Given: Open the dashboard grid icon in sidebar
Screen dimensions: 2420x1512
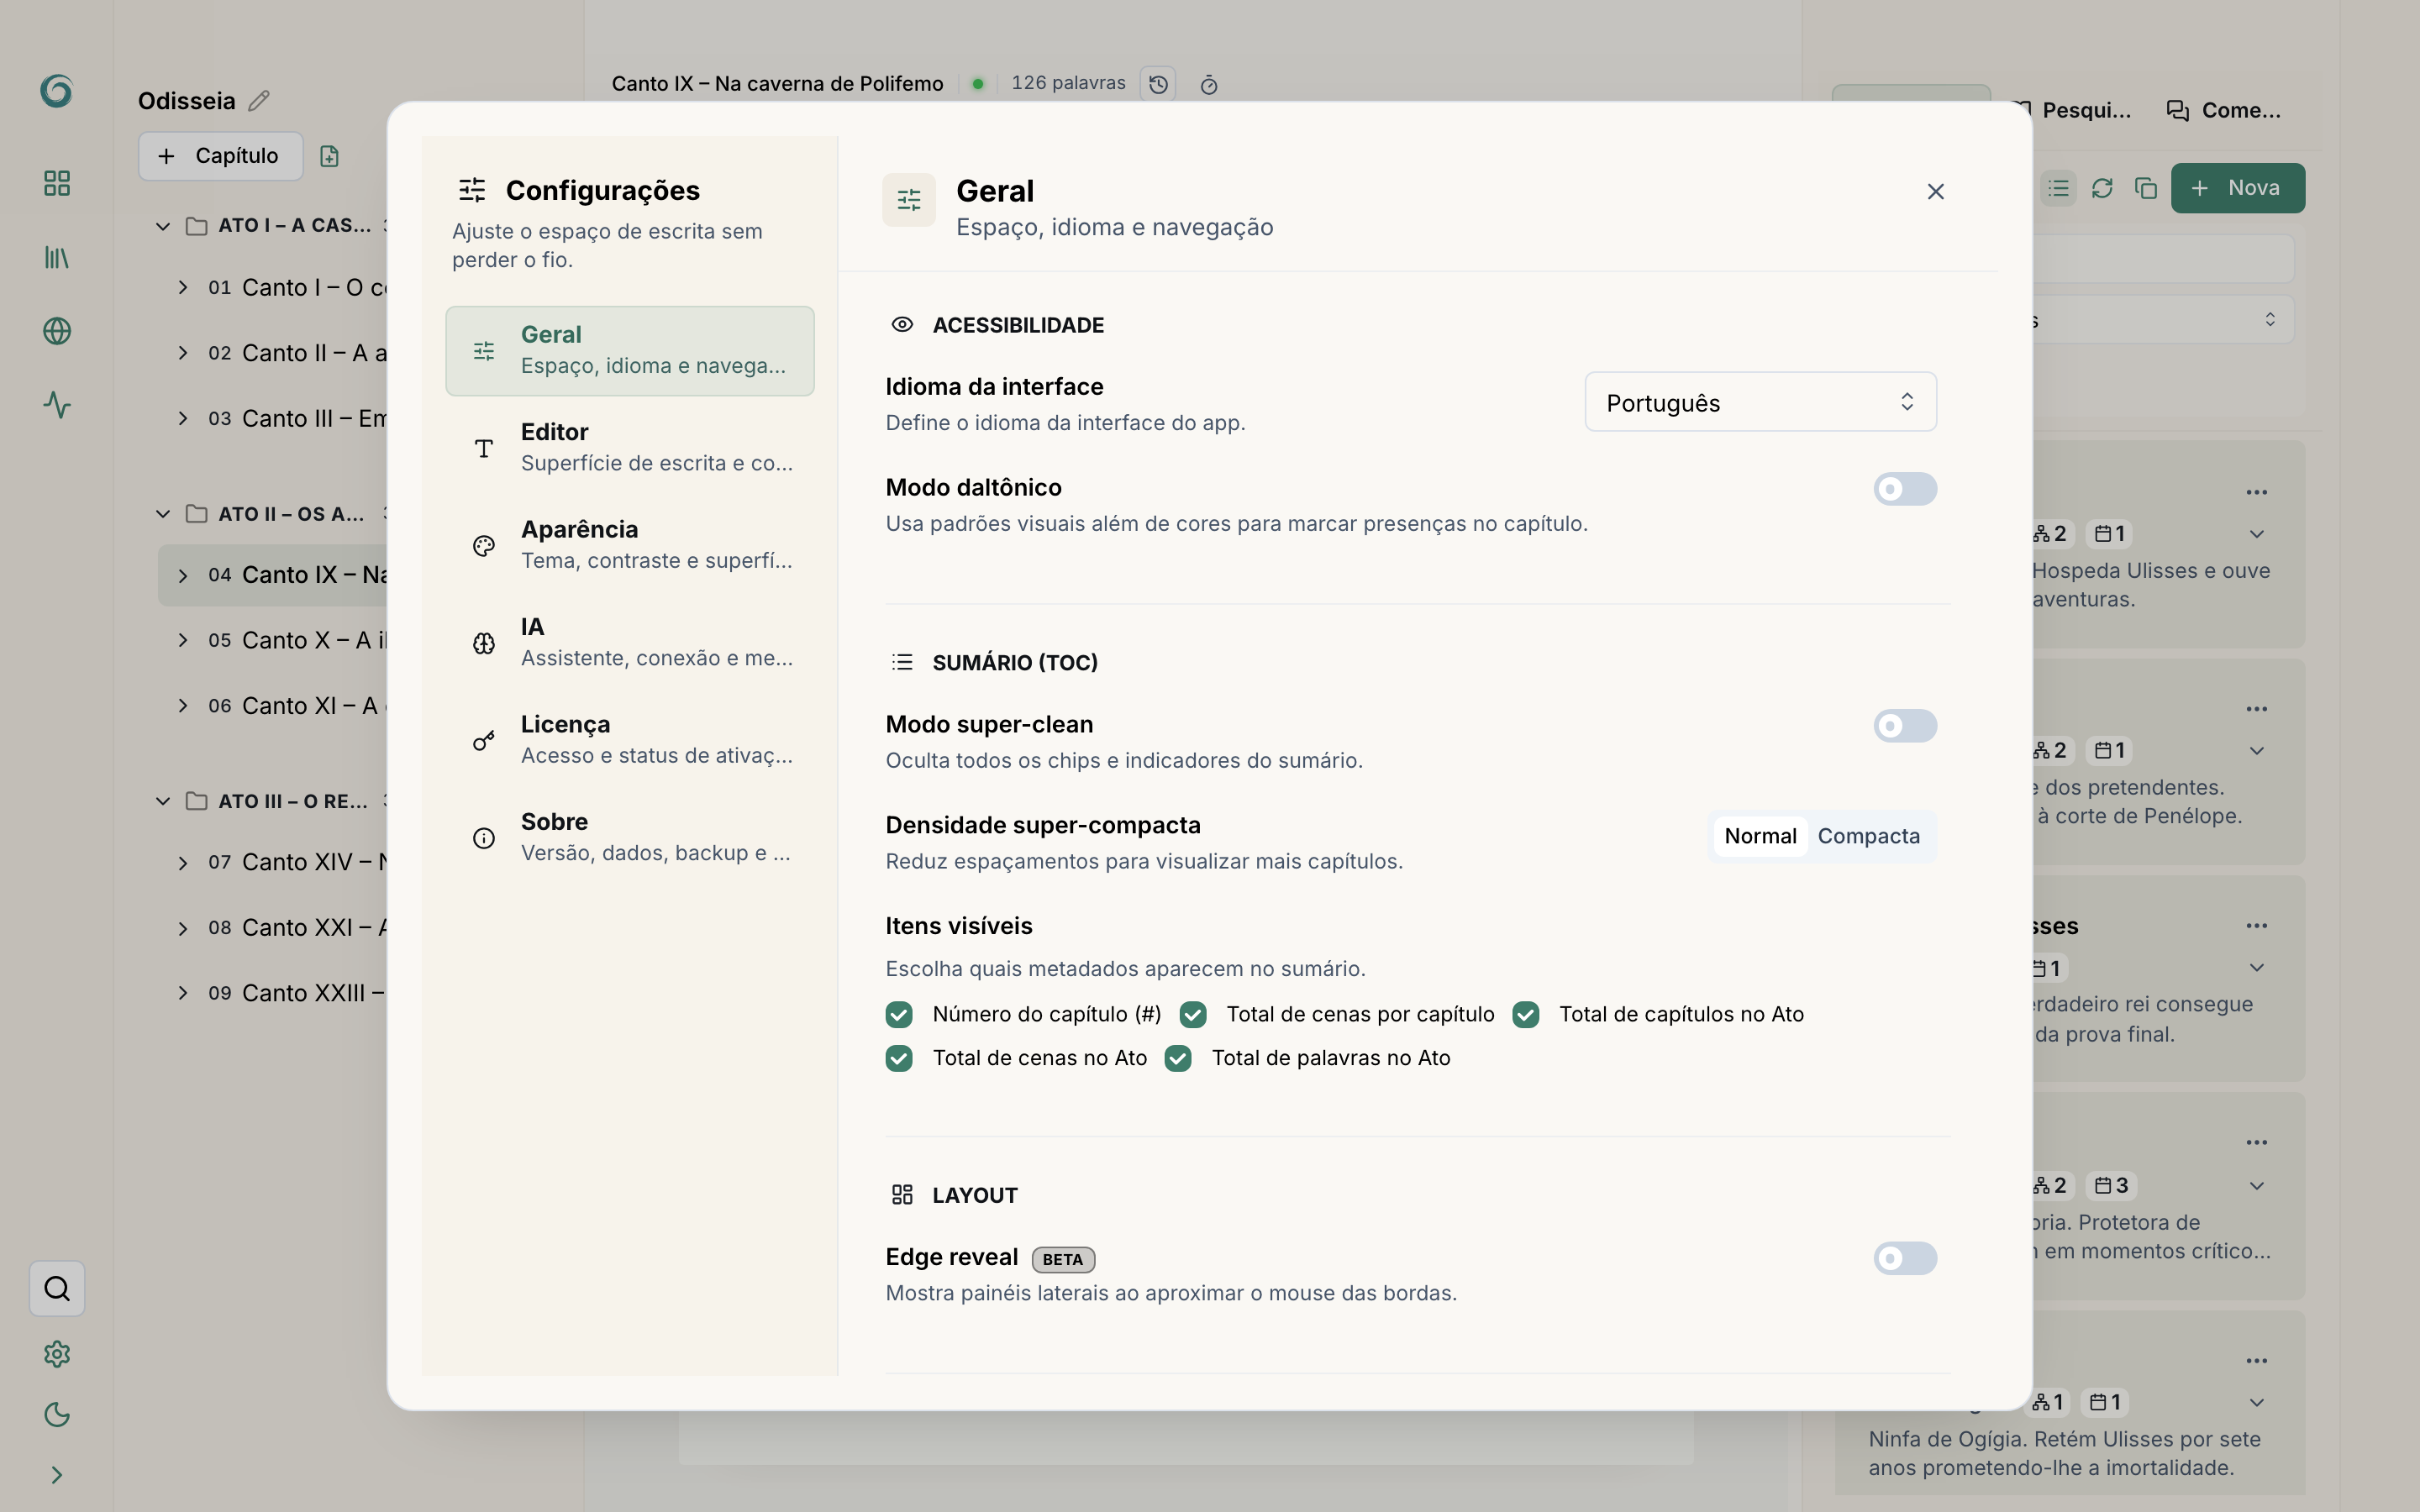Looking at the screenshot, I should (57, 183).
